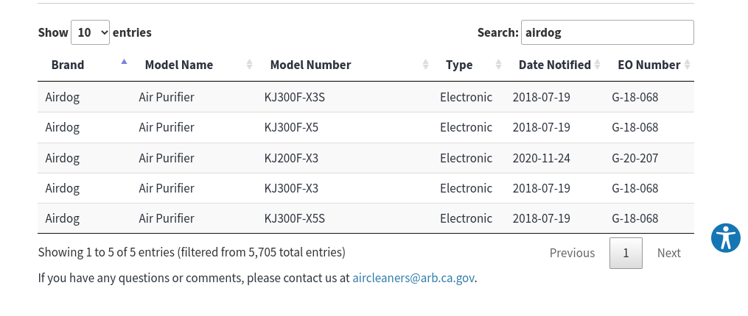Click EO number G-20-207 cell

point(635,158)
